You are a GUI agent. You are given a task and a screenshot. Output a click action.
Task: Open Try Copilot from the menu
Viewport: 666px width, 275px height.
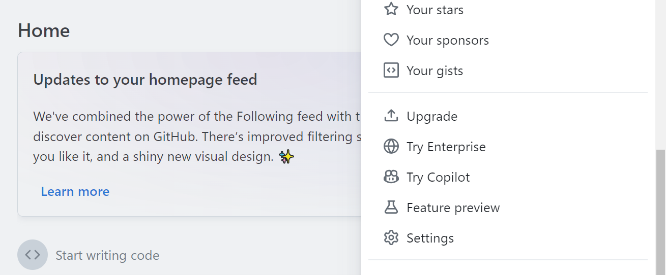coord(438,177)
